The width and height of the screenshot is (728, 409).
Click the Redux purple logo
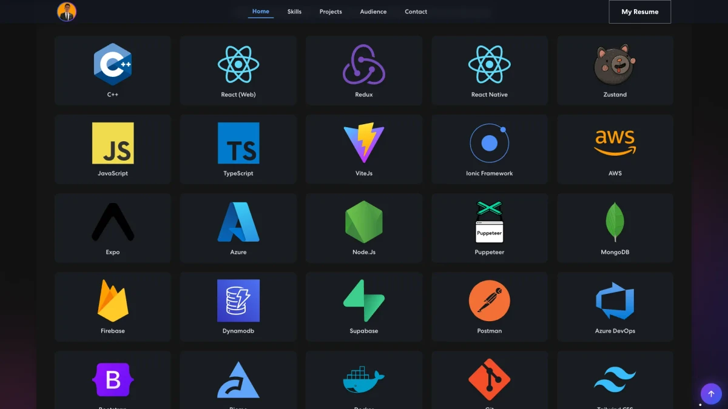(364, 64)
